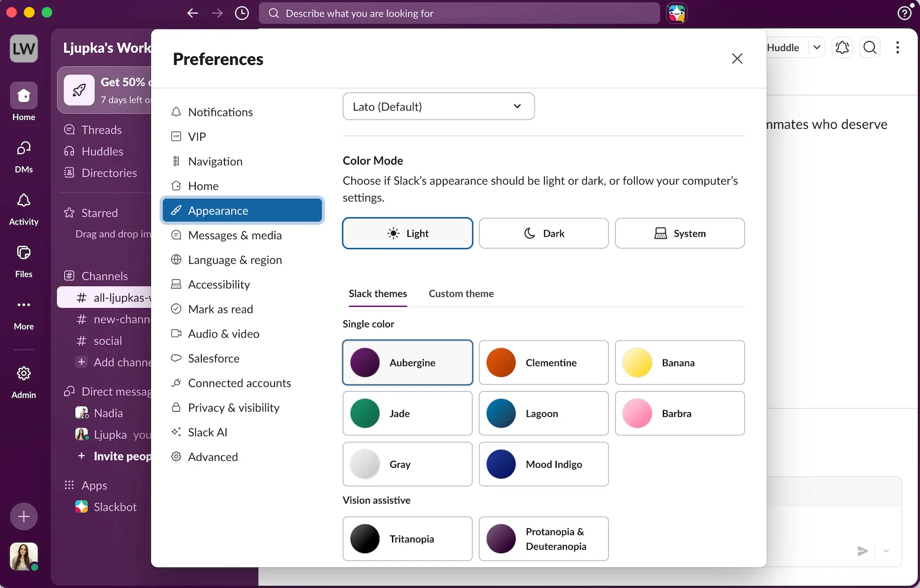Open Threads in the sidebar
The width and height of the screenshot is (920, 588).
102,130
